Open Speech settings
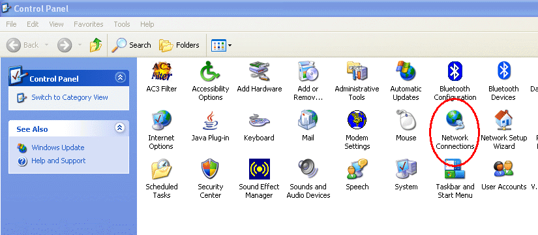The height and width of the screenshot is (235, 538). pos(357,175)
